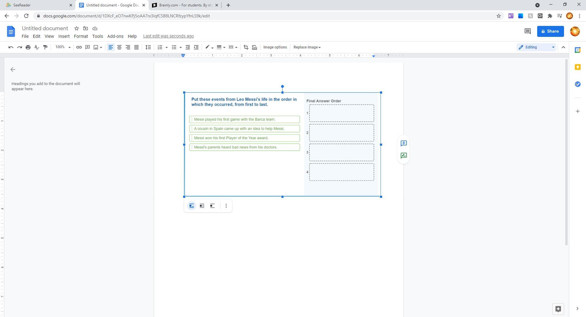Click the Print icon in the toolbar
The width and height of the screenshot is (586, 317).
(x=28, y=47)
